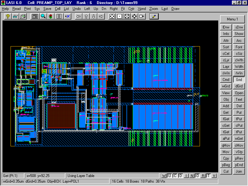The image size is (248, 186).
Task: Click the up arrow pan icon
Action: click(86, 16)
